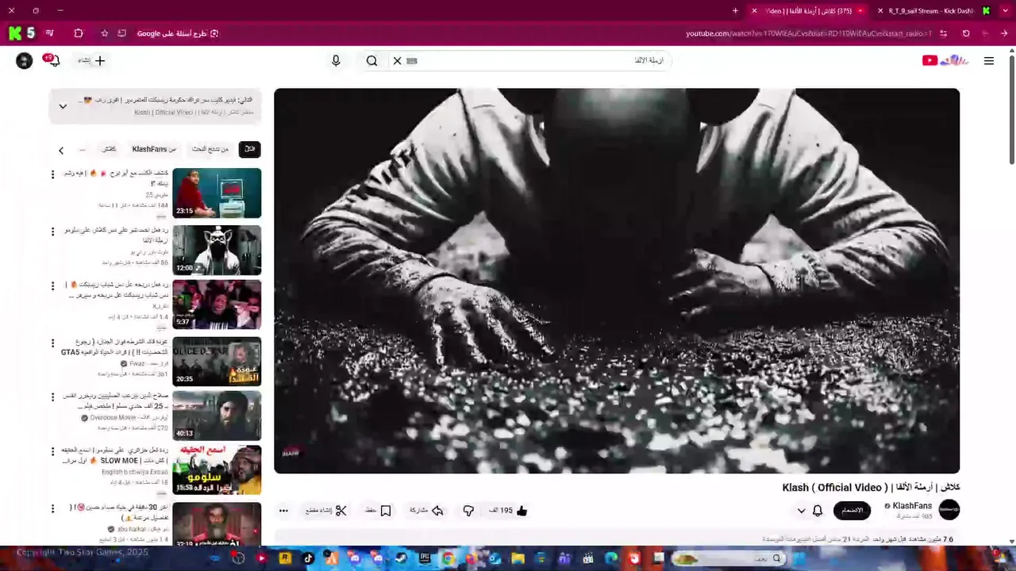Click the scissors clip button
Image resolution: width=1016 pixels, height=571 pixels.
coord(327,511)
